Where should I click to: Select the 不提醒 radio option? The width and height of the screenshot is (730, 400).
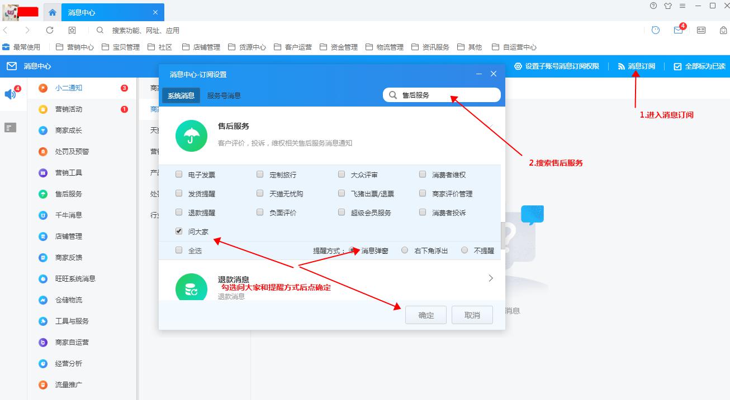point(464,250)
